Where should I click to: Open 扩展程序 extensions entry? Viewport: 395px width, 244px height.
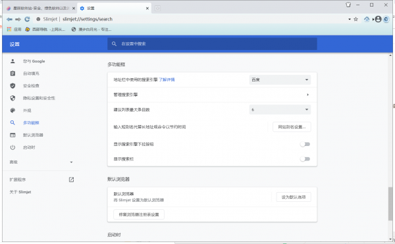coord(18,180)
